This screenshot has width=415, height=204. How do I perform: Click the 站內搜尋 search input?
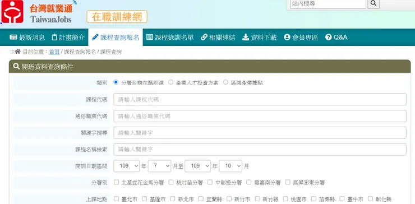tap(328, 4)
